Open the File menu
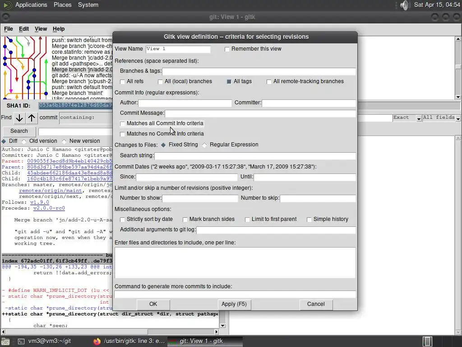This screenshot has height=347, width=462. point(9,29)
